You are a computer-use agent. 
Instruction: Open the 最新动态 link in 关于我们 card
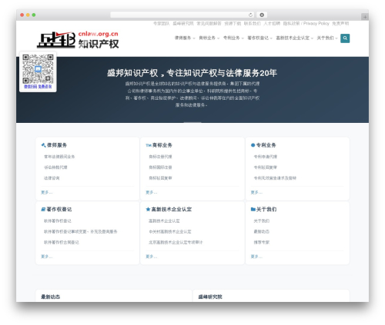(x=262, y=232)
